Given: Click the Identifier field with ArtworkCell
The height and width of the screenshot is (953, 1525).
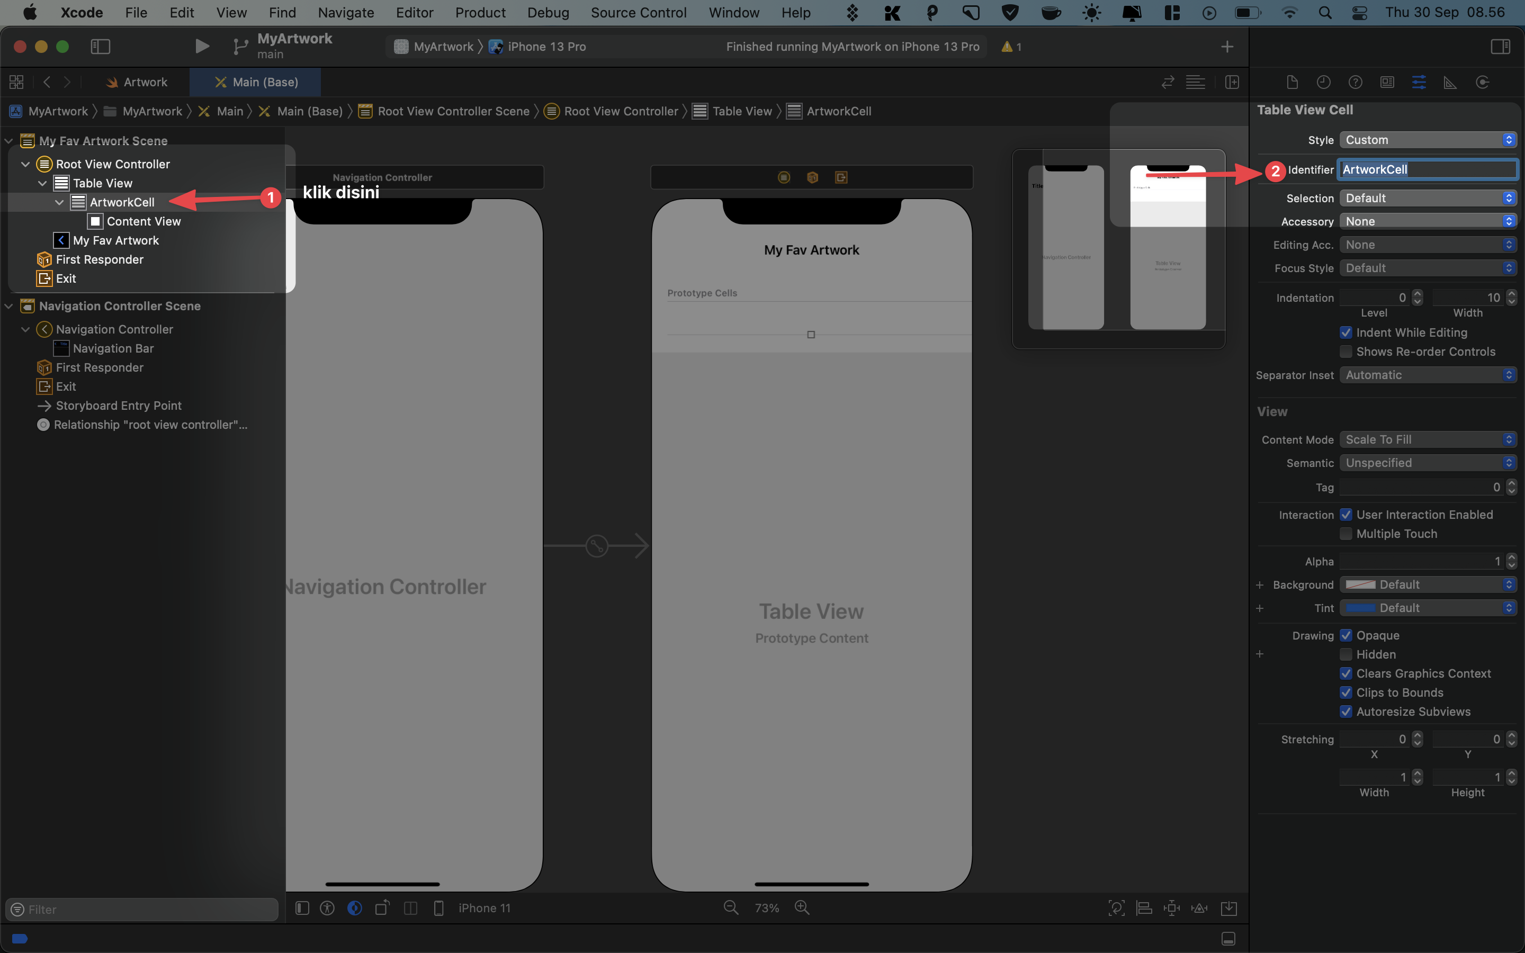Looking at the screenshot, I should tap(1428, 169).
